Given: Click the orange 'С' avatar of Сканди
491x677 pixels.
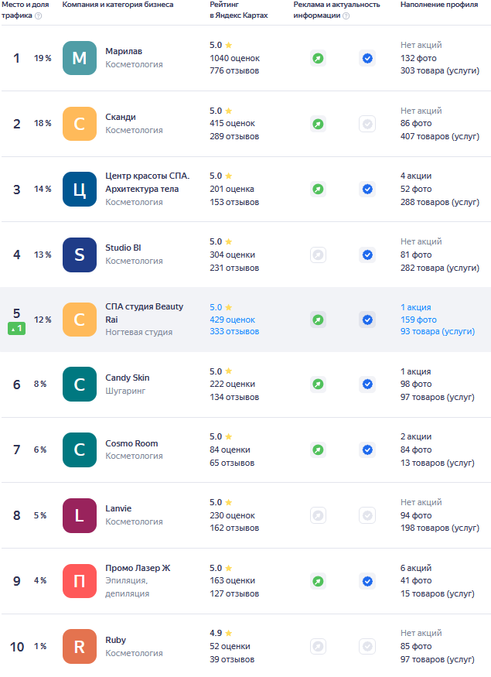Looking at the screenshot, I should click(80, 124).
